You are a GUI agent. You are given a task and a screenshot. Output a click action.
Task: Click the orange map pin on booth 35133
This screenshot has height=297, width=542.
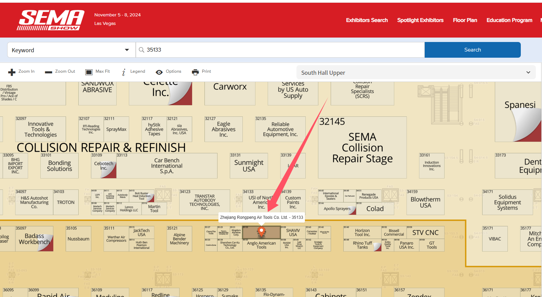(x=261, y=231)
